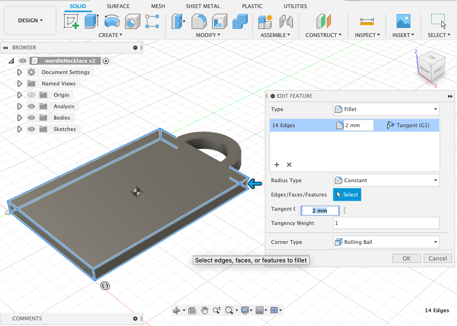Image resolution: width=457 pixels, height=326 pixels.
Task: Cancel the Edit Feature dialog
Action: click(438, 259)
